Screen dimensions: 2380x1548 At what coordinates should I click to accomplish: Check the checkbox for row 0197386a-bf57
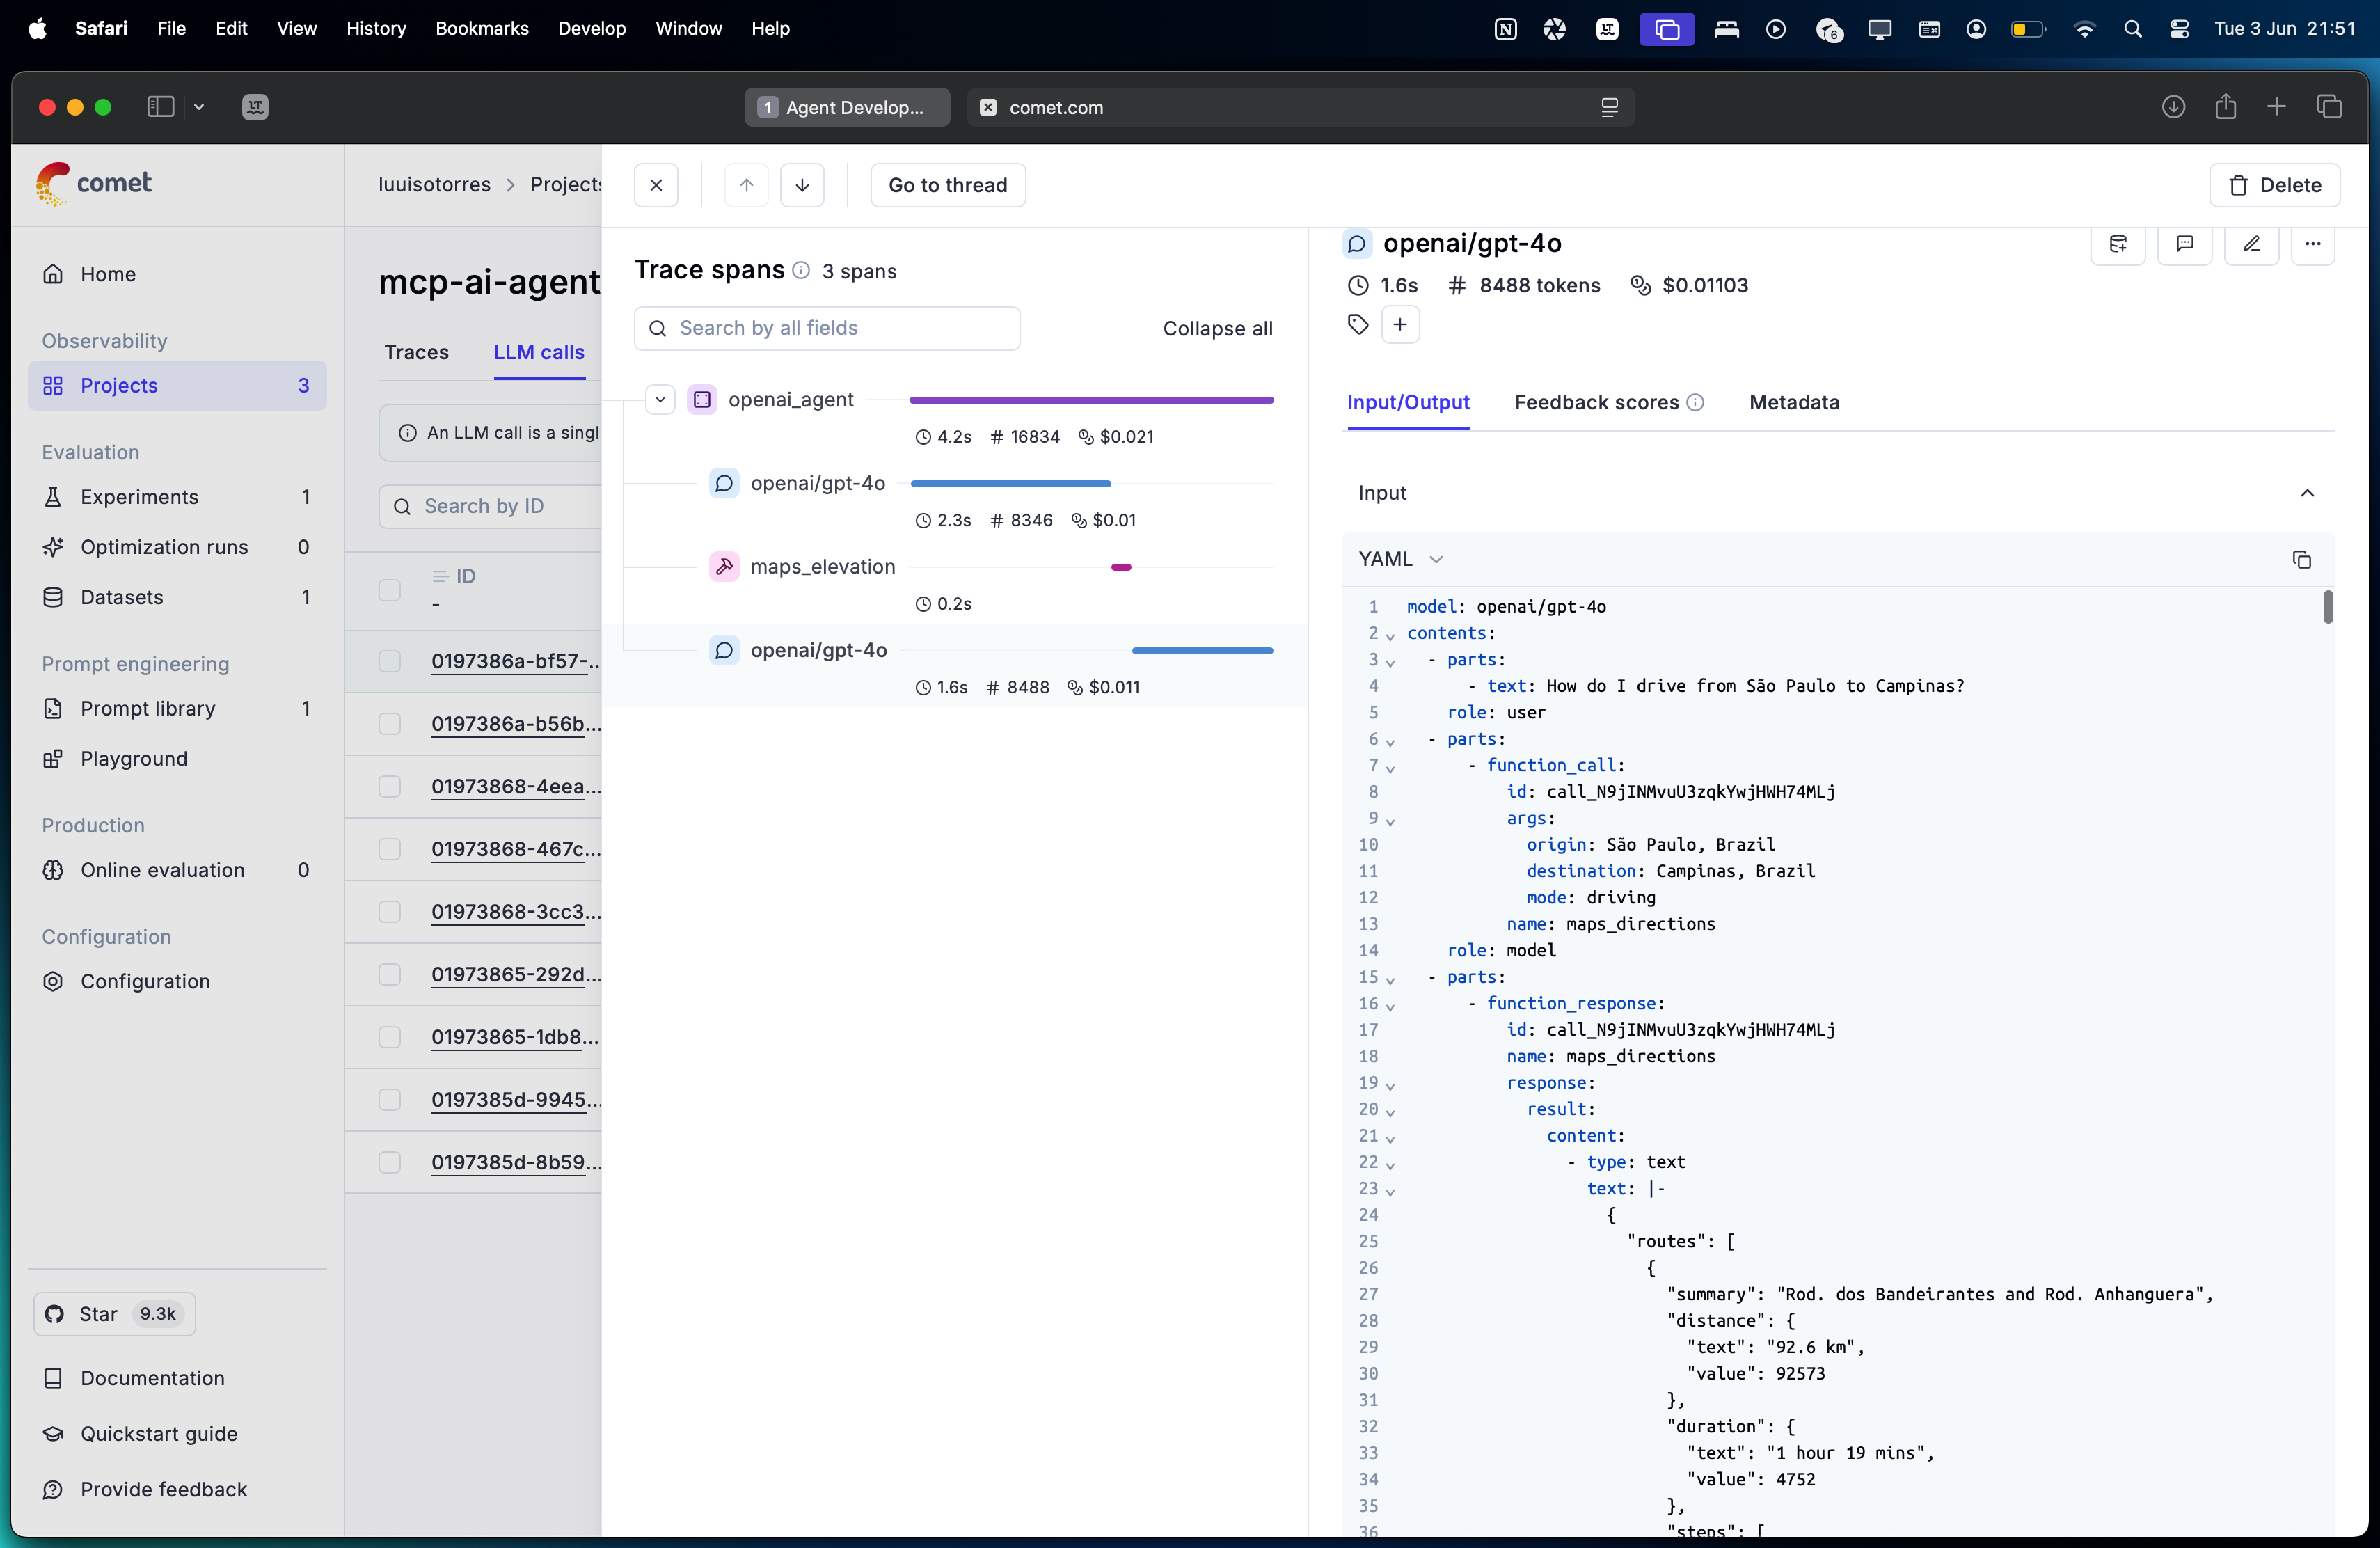(x=390, y=661)
